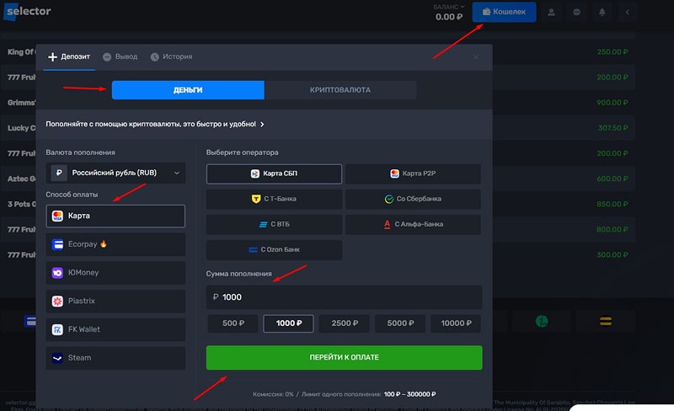Select С Альфа-Банка operator
674x411 pixels.
pyautogui.click(x=413, y=224)
